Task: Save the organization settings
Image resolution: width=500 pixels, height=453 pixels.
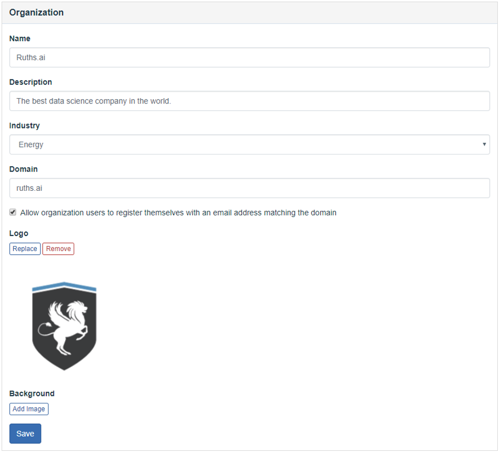Action: coord(25,434)
